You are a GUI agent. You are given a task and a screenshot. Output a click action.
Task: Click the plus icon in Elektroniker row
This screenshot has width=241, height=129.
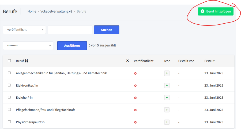[167, 85]
